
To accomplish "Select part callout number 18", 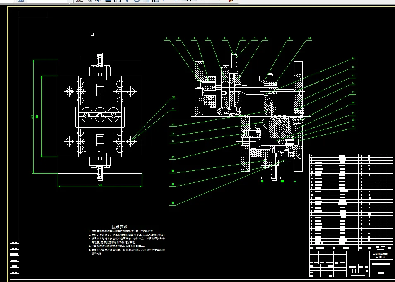I will pyautogui.click(x=353, y=120).
